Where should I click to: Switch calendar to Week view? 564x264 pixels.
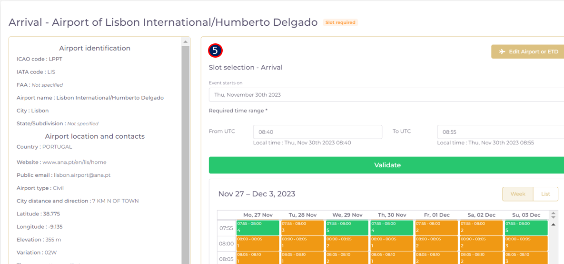[518, 194]
